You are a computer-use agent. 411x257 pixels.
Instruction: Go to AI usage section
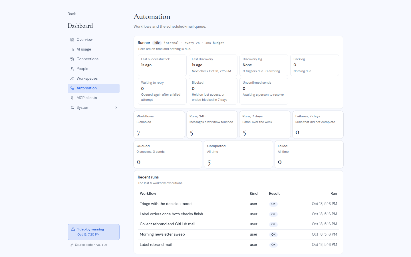tap(94, 49)
